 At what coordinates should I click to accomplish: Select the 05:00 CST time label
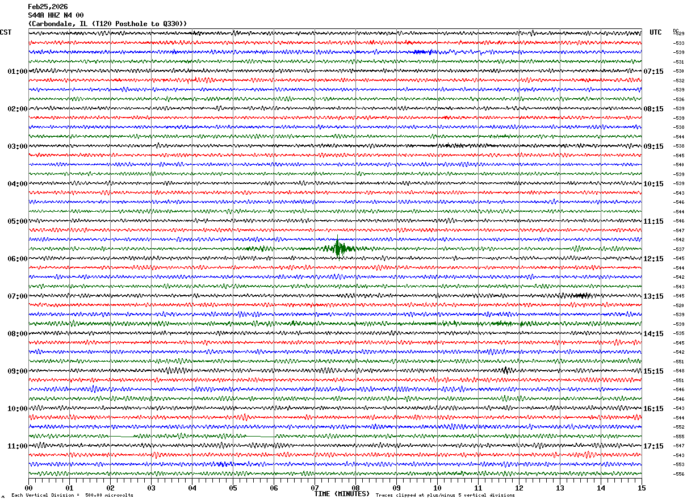(x=18, y=221)
